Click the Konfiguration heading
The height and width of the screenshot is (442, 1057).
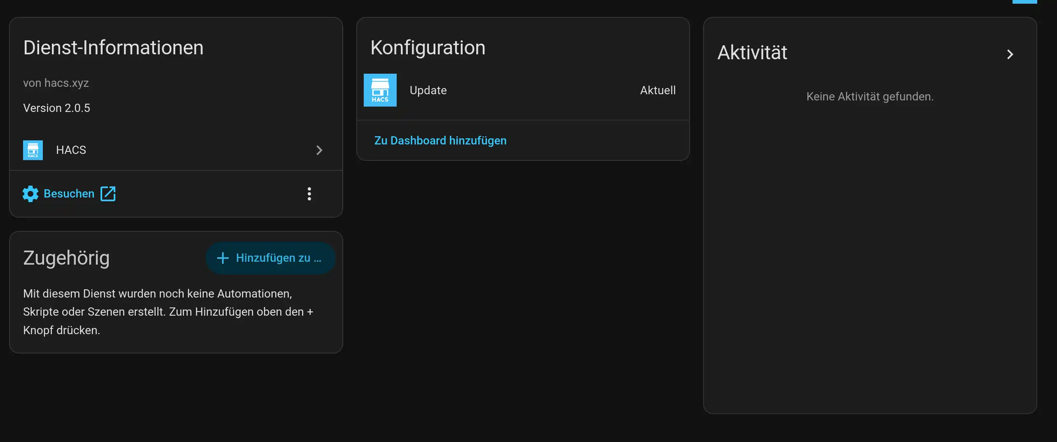(428, 48)
